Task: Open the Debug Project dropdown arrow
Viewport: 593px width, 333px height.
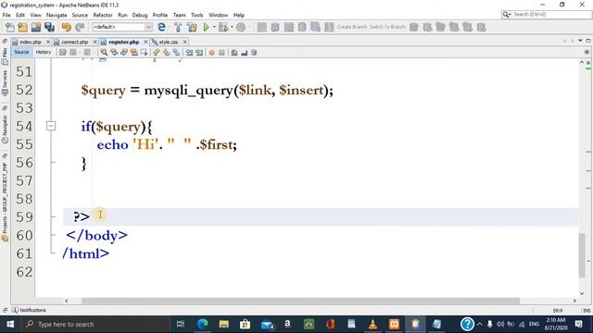Action: [x=232, y=27]
